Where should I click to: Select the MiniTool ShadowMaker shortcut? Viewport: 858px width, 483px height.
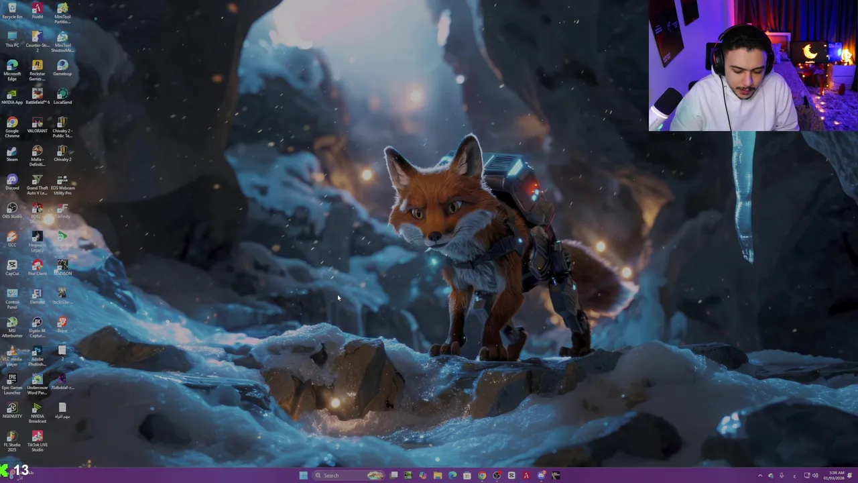[62, 42]
